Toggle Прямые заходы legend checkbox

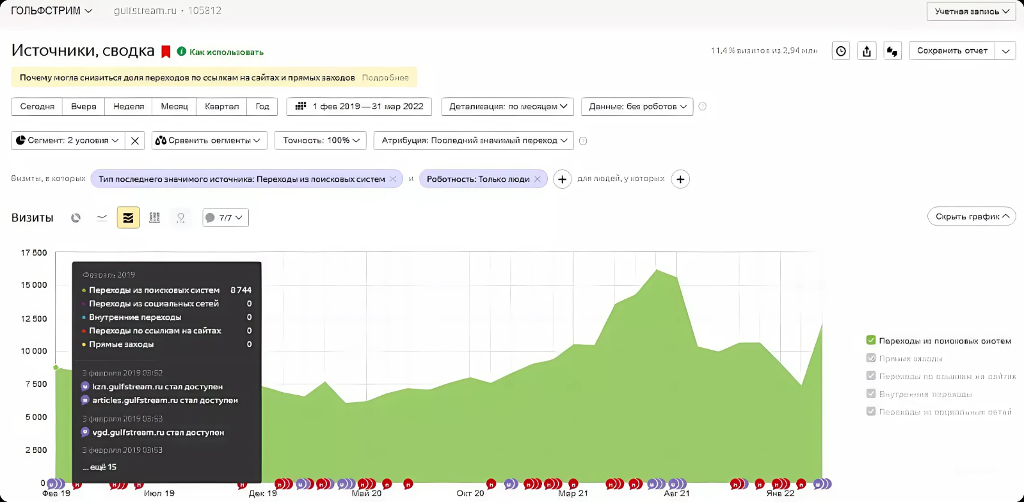(x=871, y=358)
